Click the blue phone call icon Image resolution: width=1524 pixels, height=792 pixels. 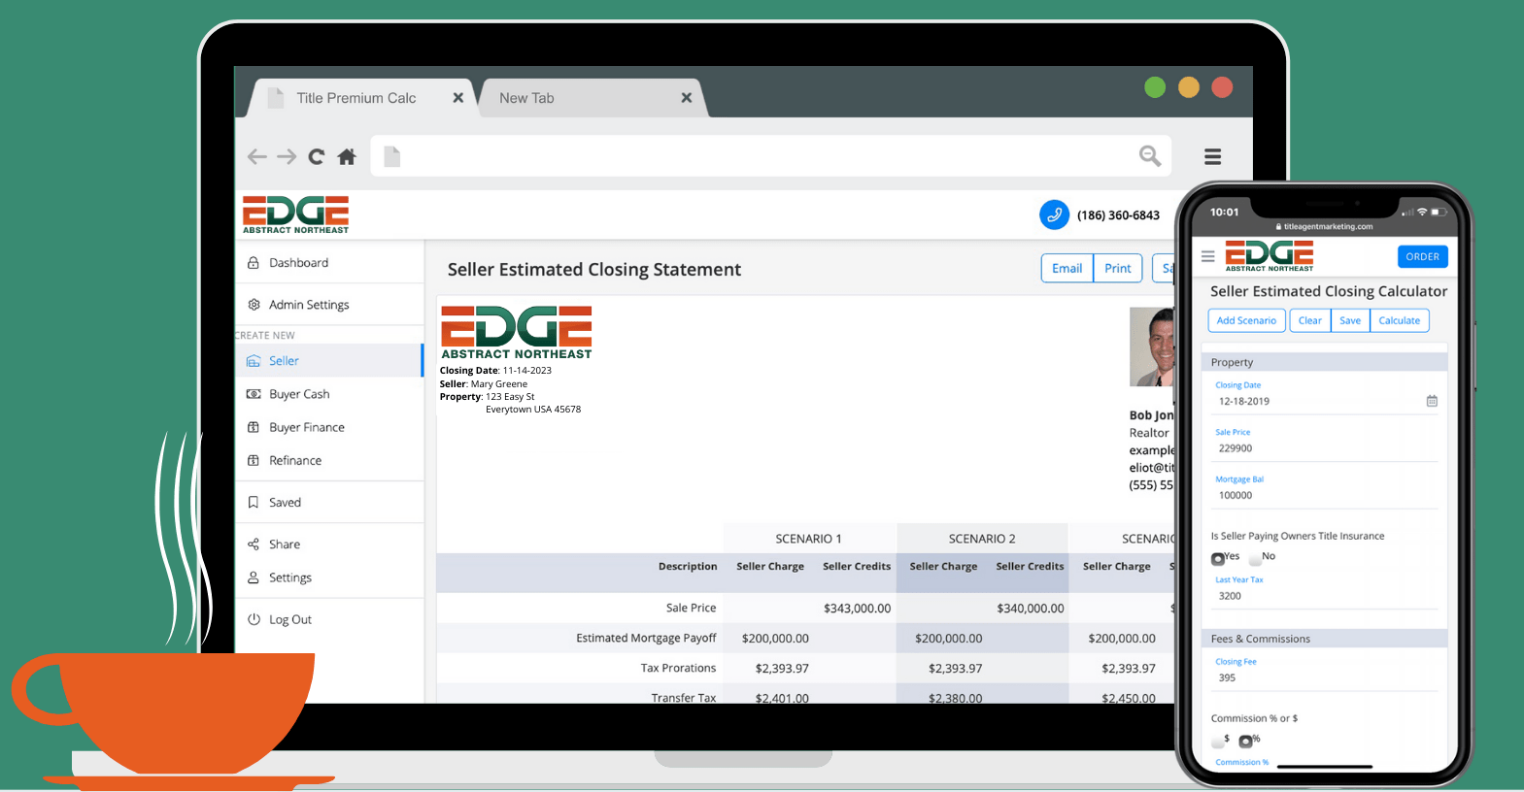pyautogui.click(x=1054, y=214)
